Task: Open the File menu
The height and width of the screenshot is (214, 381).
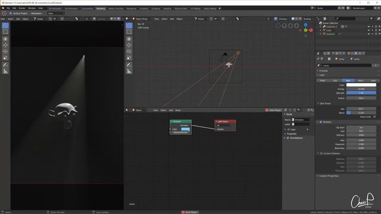Action: 8,8
